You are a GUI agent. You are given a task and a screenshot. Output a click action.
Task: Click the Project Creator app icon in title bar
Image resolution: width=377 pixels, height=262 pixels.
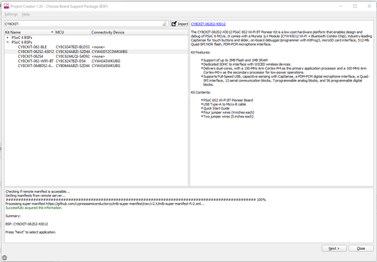point(6,6)
